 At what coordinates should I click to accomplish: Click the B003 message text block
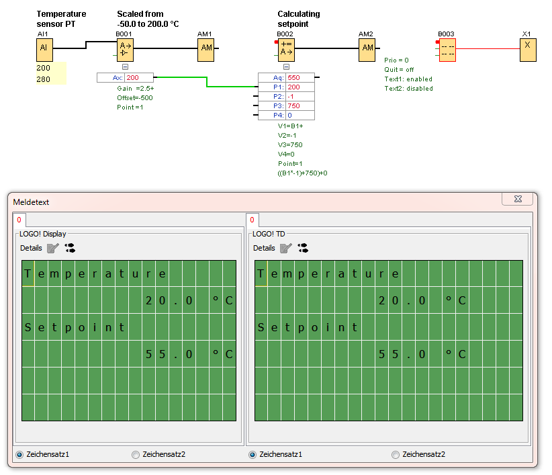447,50
